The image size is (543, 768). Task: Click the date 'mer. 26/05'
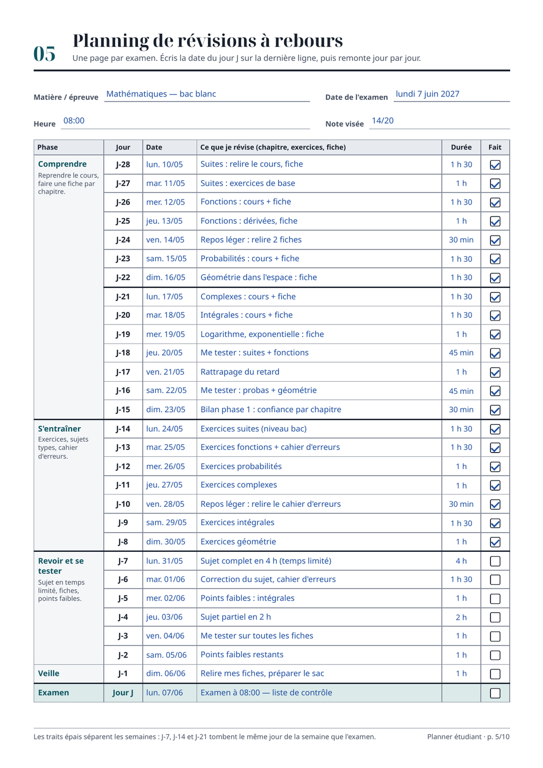point(165,466)
